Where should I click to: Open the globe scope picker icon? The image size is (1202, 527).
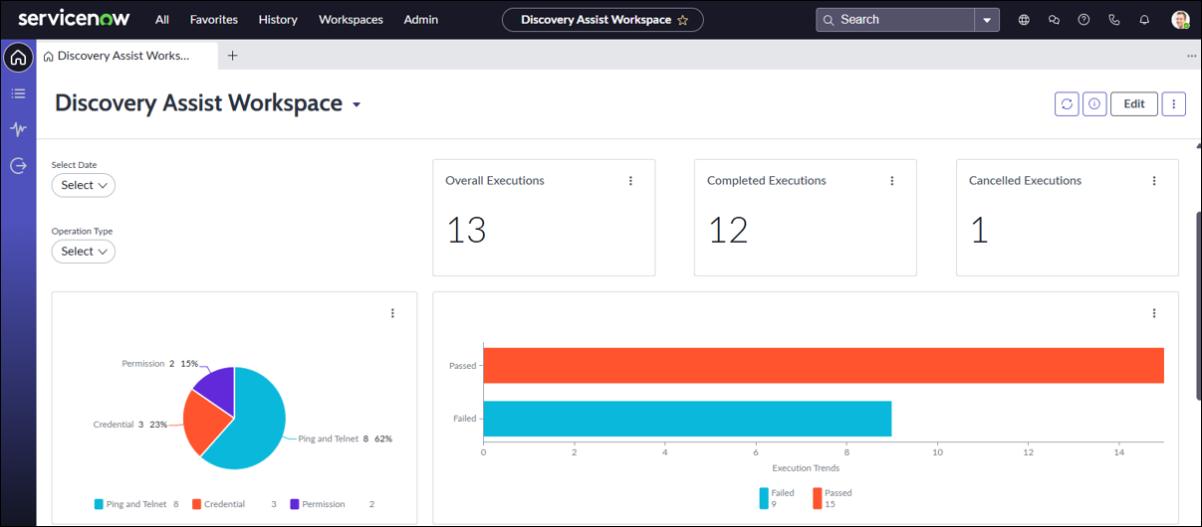[x=1024, y=20]
